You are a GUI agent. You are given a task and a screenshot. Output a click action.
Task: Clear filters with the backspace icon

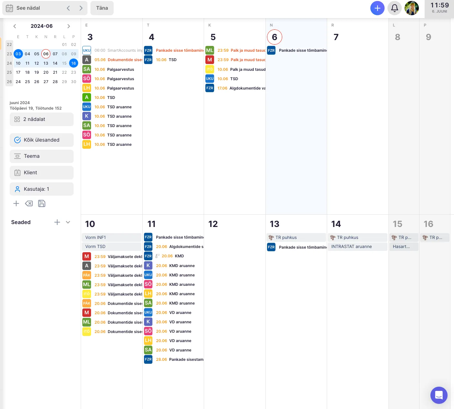(29, 203)
